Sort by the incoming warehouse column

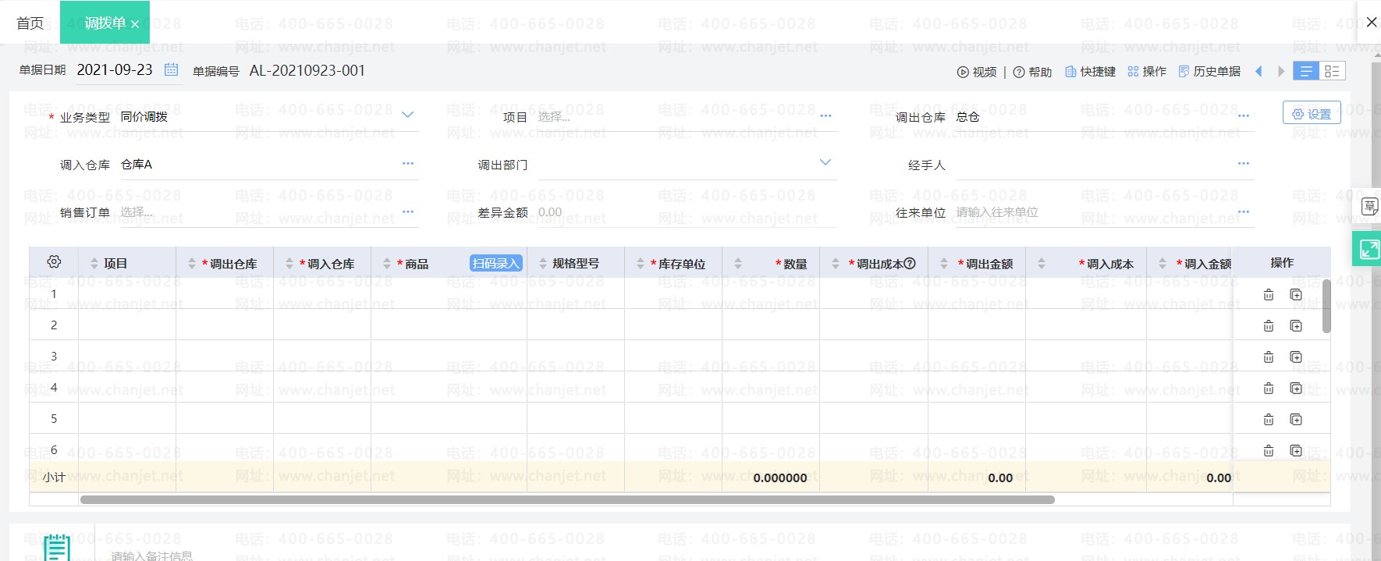coord(289,264)
